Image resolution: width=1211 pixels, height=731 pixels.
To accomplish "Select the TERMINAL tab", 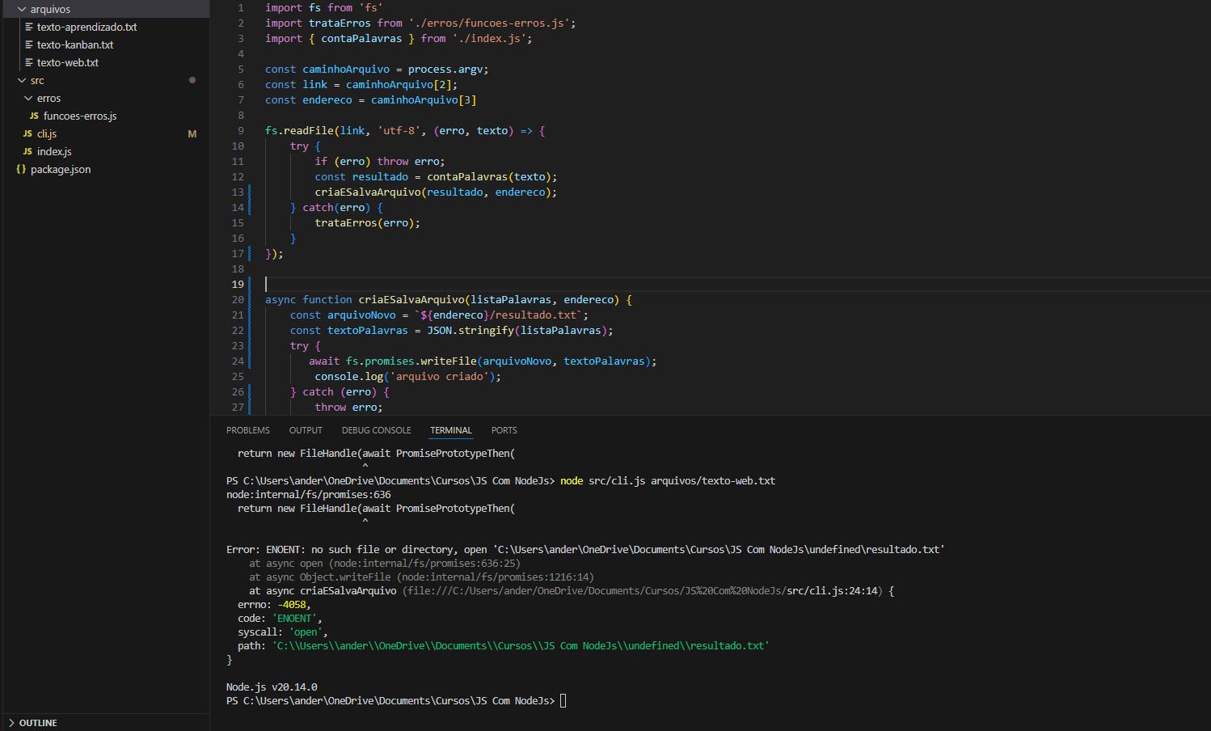I will pos(451,430).
